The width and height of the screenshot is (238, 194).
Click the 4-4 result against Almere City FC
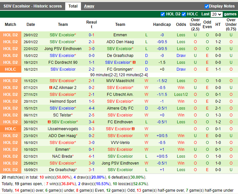[x=91, y=108]
